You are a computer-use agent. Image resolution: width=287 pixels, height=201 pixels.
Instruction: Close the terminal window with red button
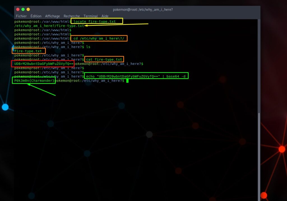tap(18, 10)
